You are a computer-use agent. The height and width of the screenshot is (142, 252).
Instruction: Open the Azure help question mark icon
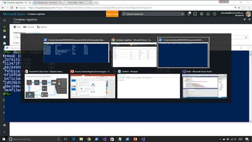214,14
